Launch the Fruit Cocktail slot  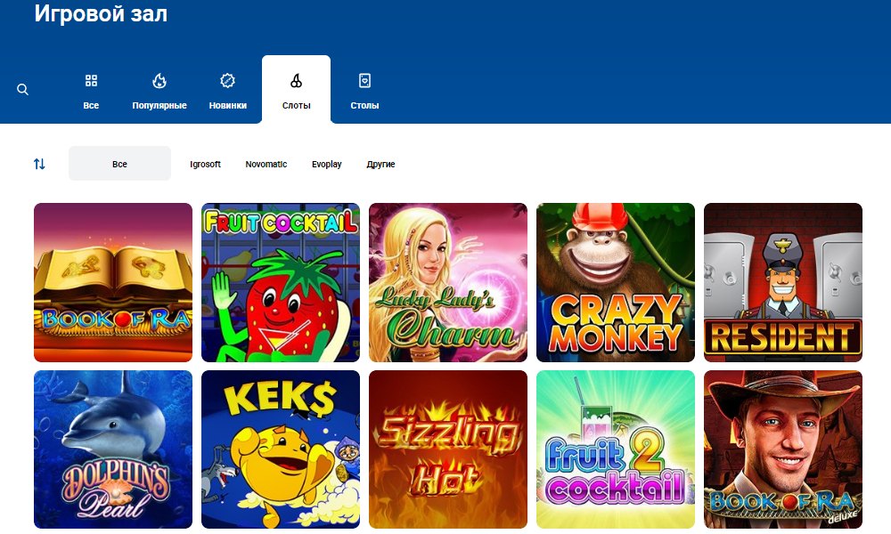coord(281,282)
